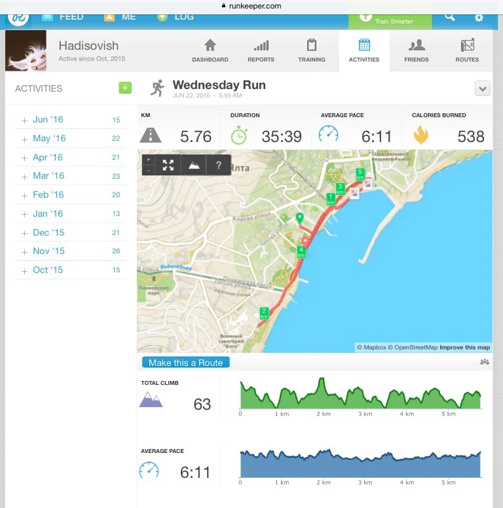The image size is (503, 508).
Task: Click the people icon beside Make this a Route
Action: [x=484, y=362]
